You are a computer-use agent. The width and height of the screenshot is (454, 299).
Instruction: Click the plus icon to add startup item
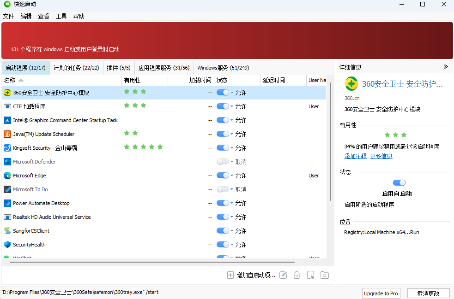point(230,275)
